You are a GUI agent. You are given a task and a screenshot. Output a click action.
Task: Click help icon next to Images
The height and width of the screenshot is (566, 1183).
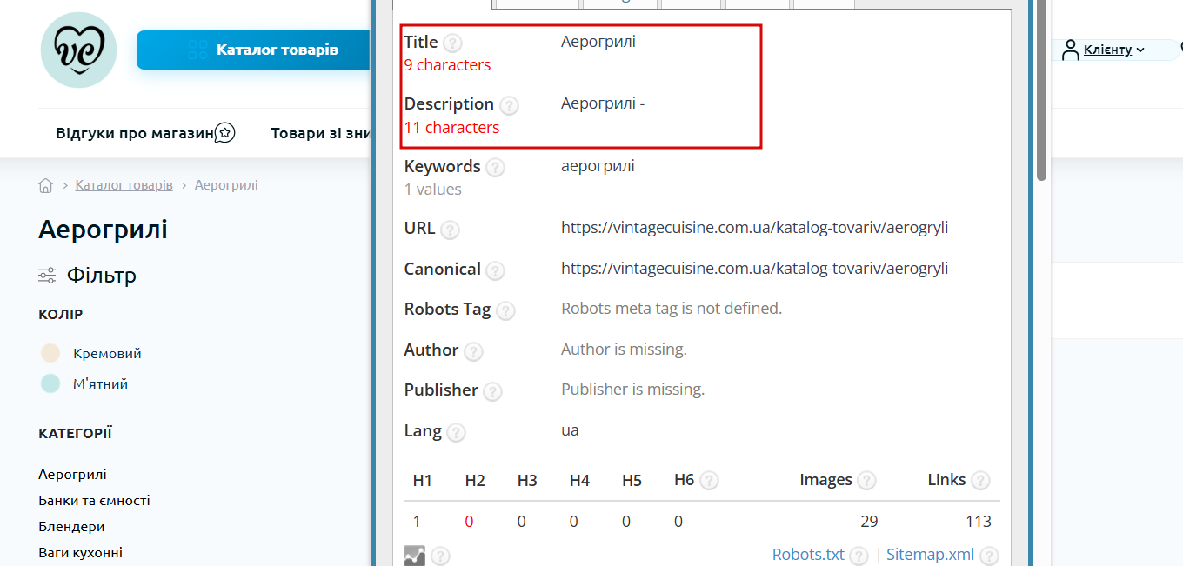[x=866, y=481]
